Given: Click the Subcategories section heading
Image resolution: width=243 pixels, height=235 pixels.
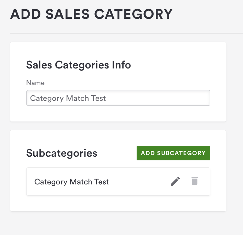Looking at the screenshot, I should click(x=62, y=153).
